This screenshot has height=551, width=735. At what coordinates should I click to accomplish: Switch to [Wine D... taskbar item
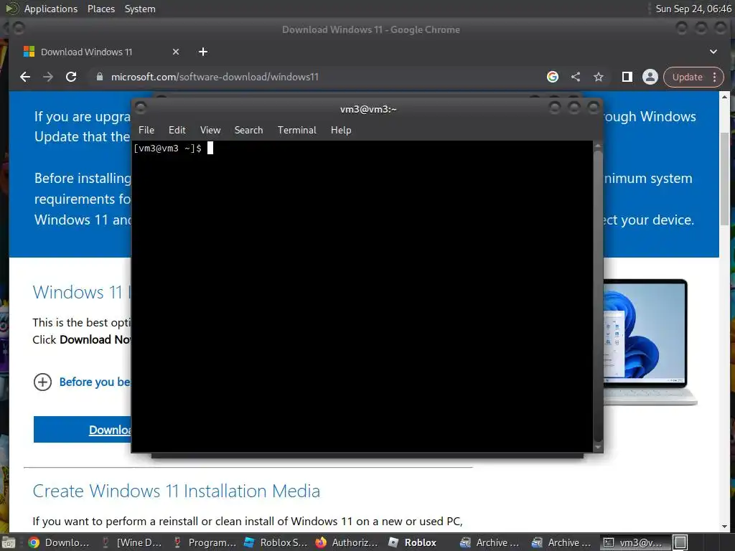[132, 542]
